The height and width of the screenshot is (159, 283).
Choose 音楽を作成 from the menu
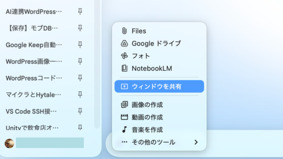(159, 129)
